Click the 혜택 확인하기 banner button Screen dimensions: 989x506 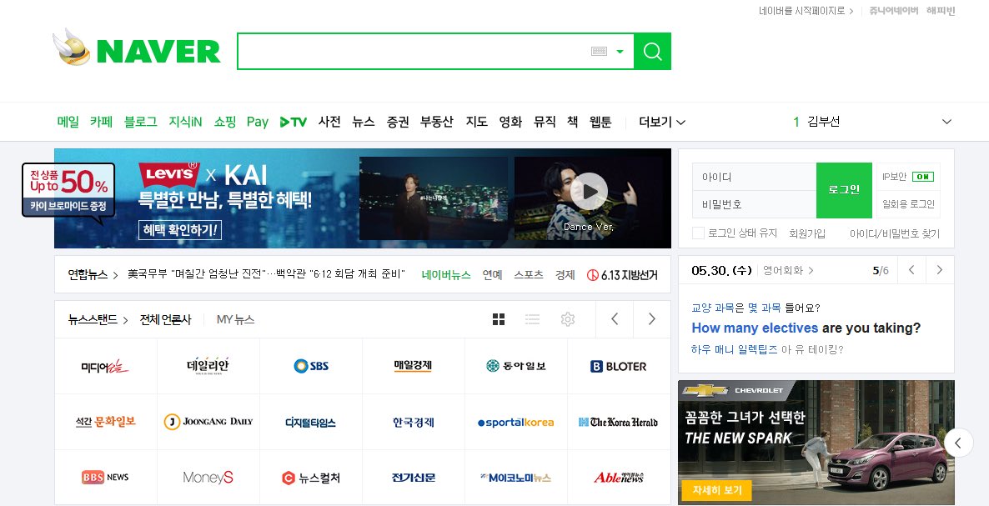[180, 230]
